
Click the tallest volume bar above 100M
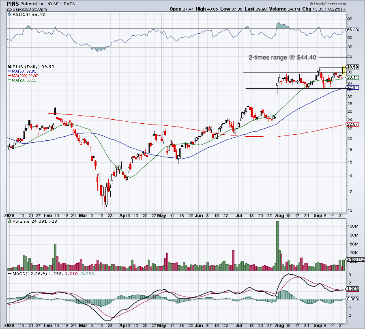277,246
